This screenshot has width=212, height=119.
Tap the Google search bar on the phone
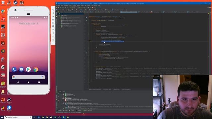[28, 77]
